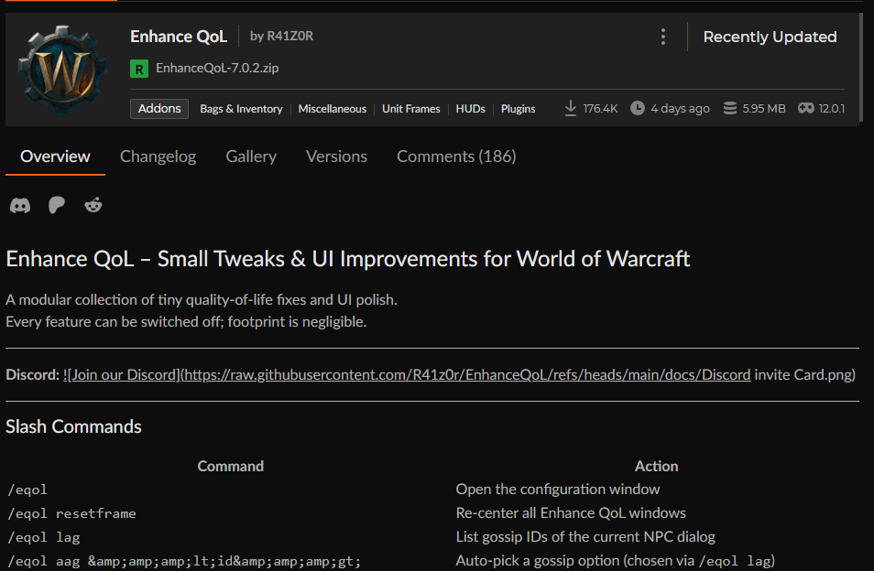Click the EnhanceQoL-7.0.2.zip file name
Image resolution: width=874 pixels, height=571 pixels.
(217, 68)
